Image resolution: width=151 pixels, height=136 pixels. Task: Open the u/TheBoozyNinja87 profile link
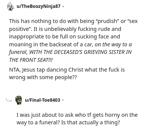click(39, 6)
